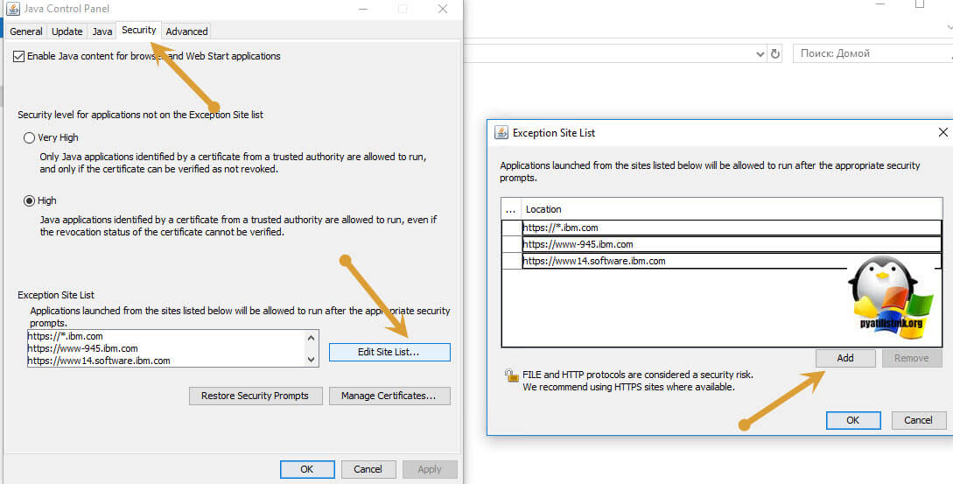953x484 pixels.
Task: Select the High security level option
Action: tap(30, 200)
